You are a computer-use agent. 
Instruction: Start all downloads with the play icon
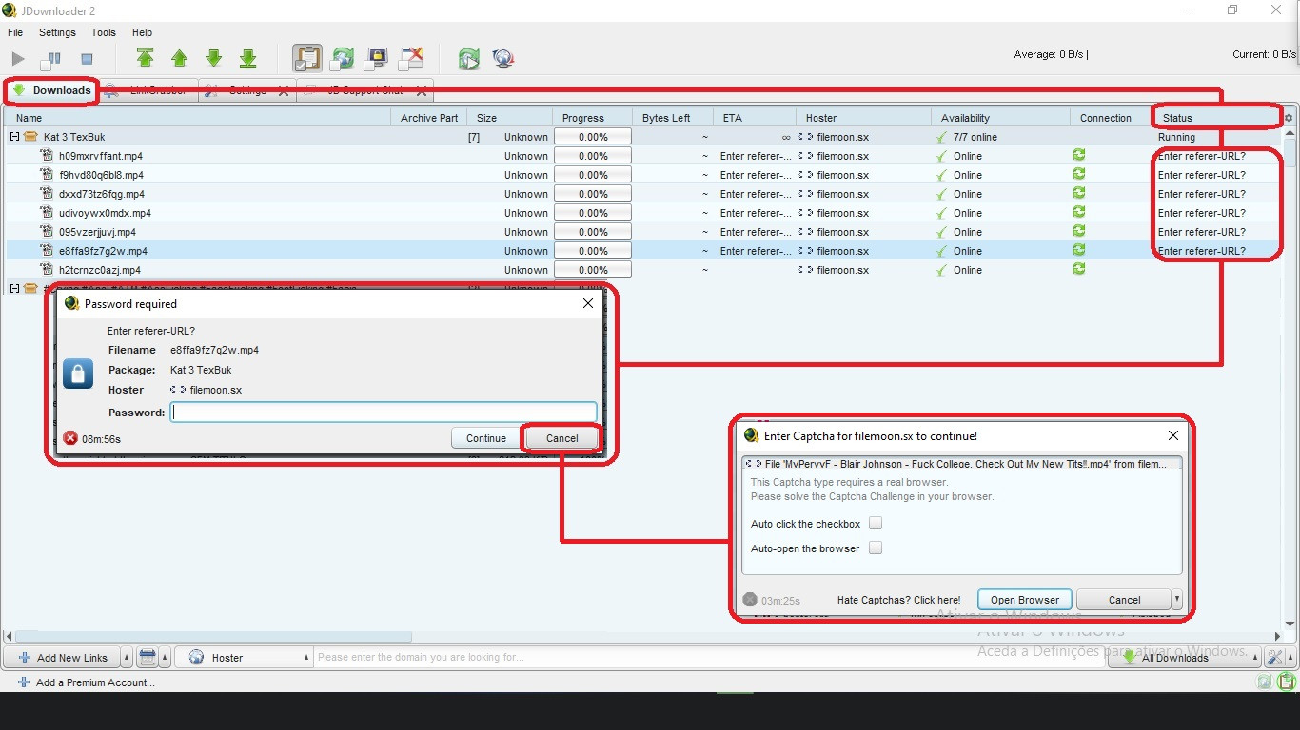point(17,59)
